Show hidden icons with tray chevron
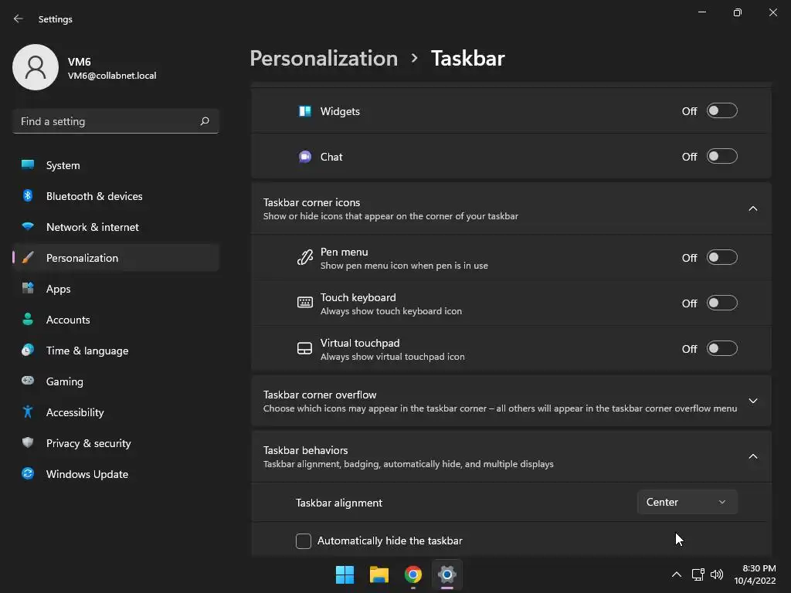Screen dimensions: 791x593 pyautogui.click(x=677, y=574)
